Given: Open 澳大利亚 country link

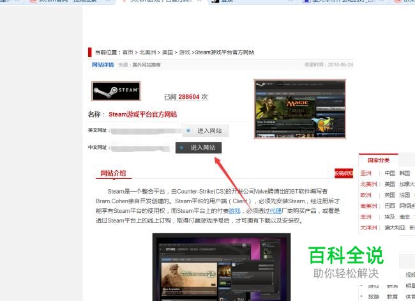Looking at the screenshot, I should click(395, 228).
